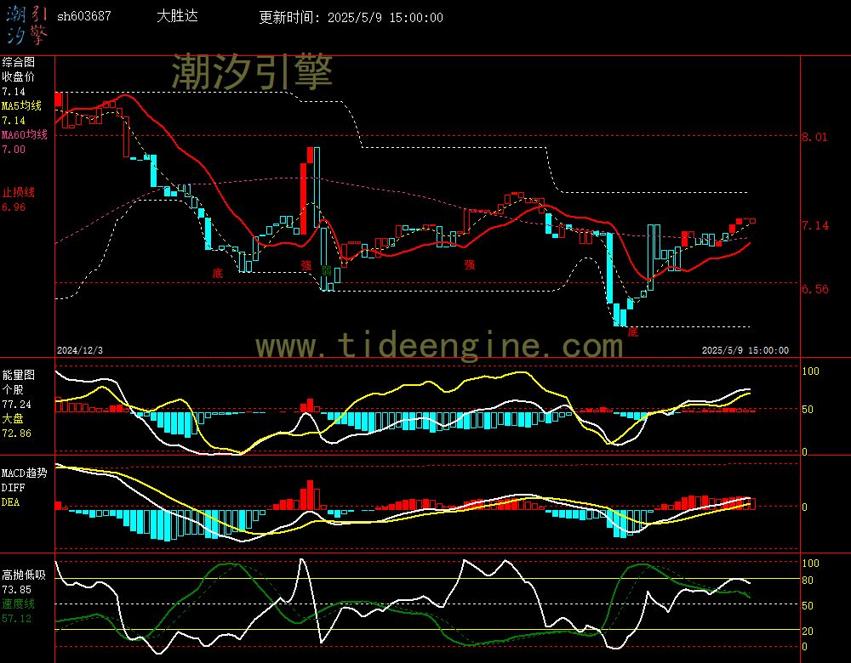Screen dimensions: 851x663
Task: Click the chart end date 2025/5/9 15:00:00
Action: click(x=745, y=351)
